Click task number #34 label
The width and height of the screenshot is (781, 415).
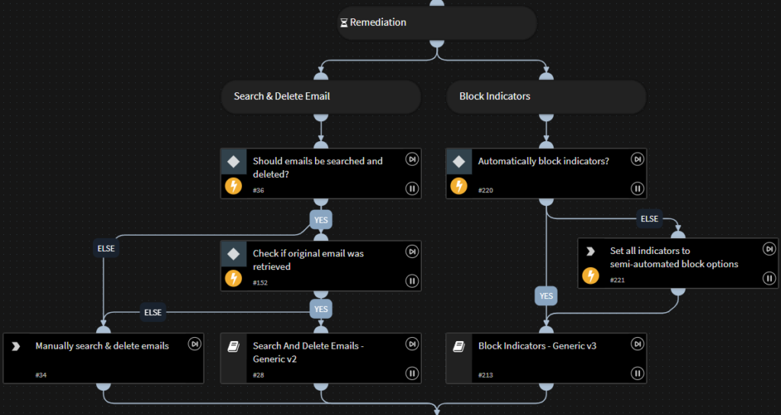point(41,375)
